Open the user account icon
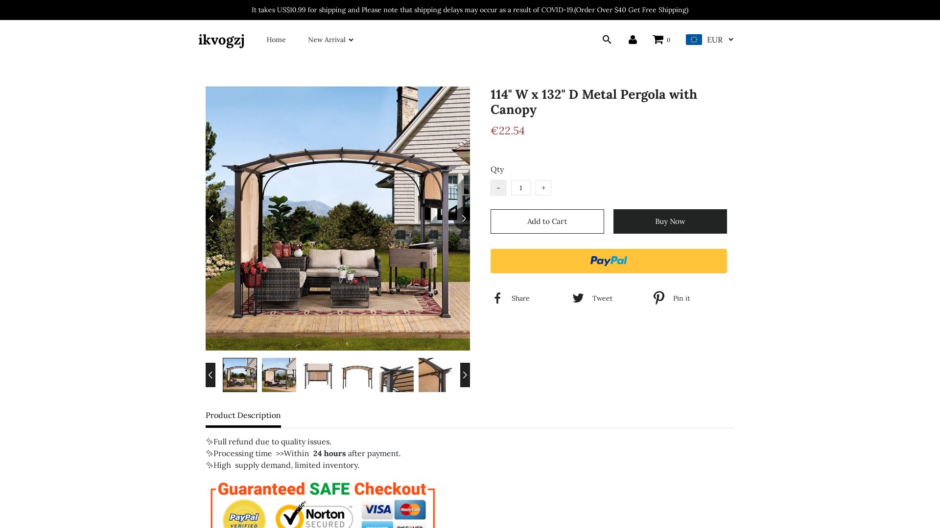The image size is (940, 528). click(633, 40)
